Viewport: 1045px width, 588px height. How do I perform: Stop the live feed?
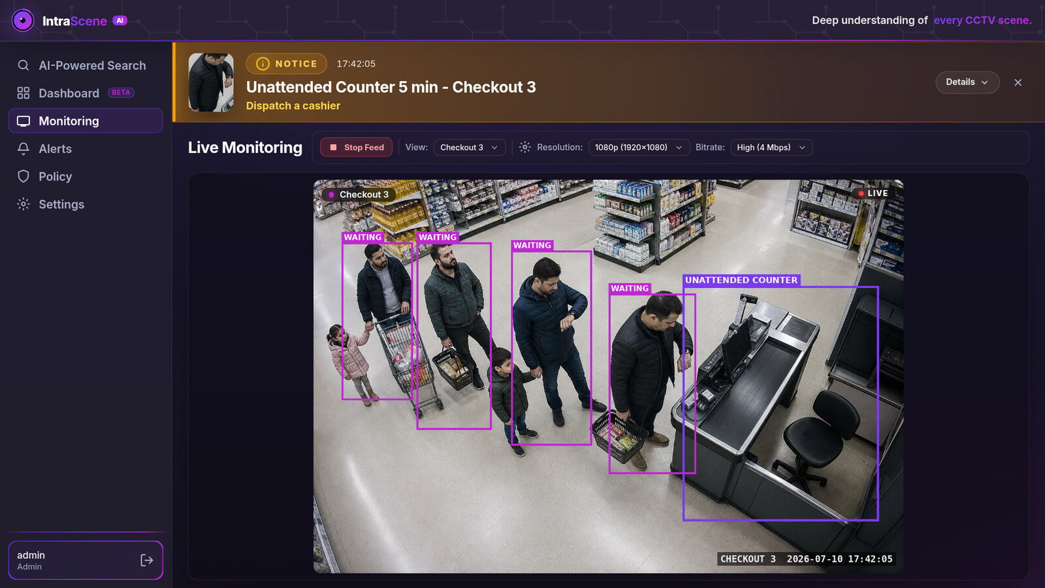coord(357,148)
